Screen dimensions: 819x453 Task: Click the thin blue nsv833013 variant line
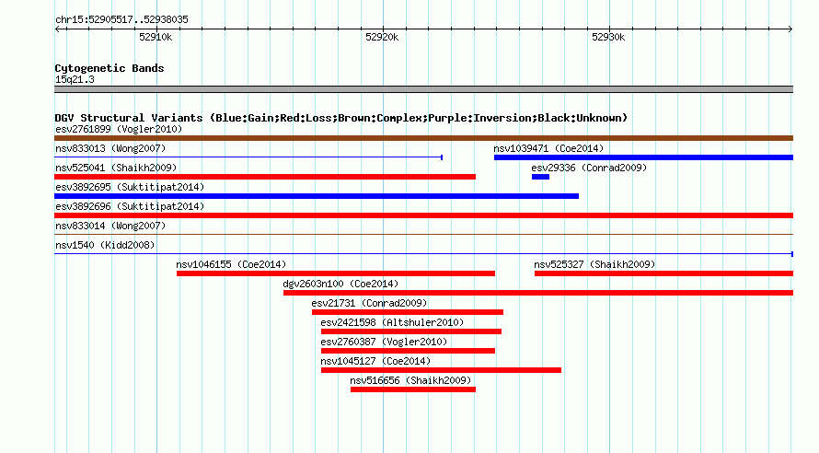[x=248, y=157]
